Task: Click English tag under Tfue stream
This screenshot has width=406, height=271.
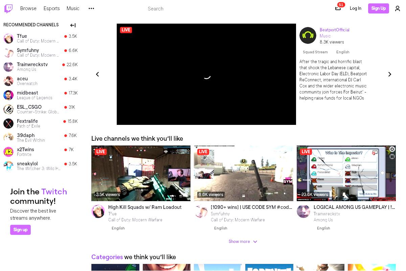Action: pyautogui.click(x=118, y=228)
